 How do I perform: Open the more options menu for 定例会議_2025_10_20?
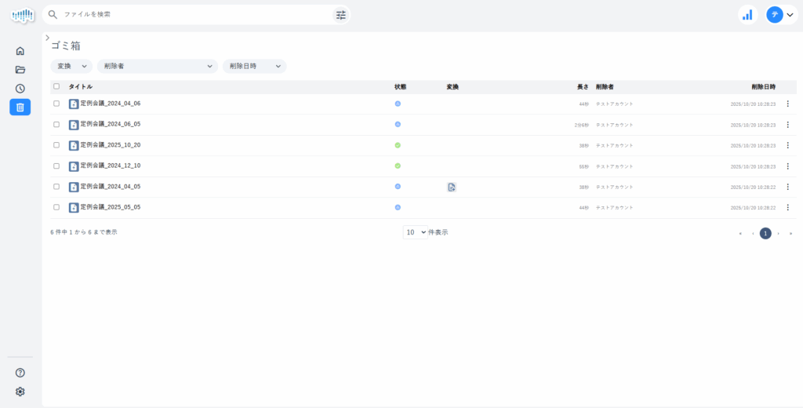[787, 145]
